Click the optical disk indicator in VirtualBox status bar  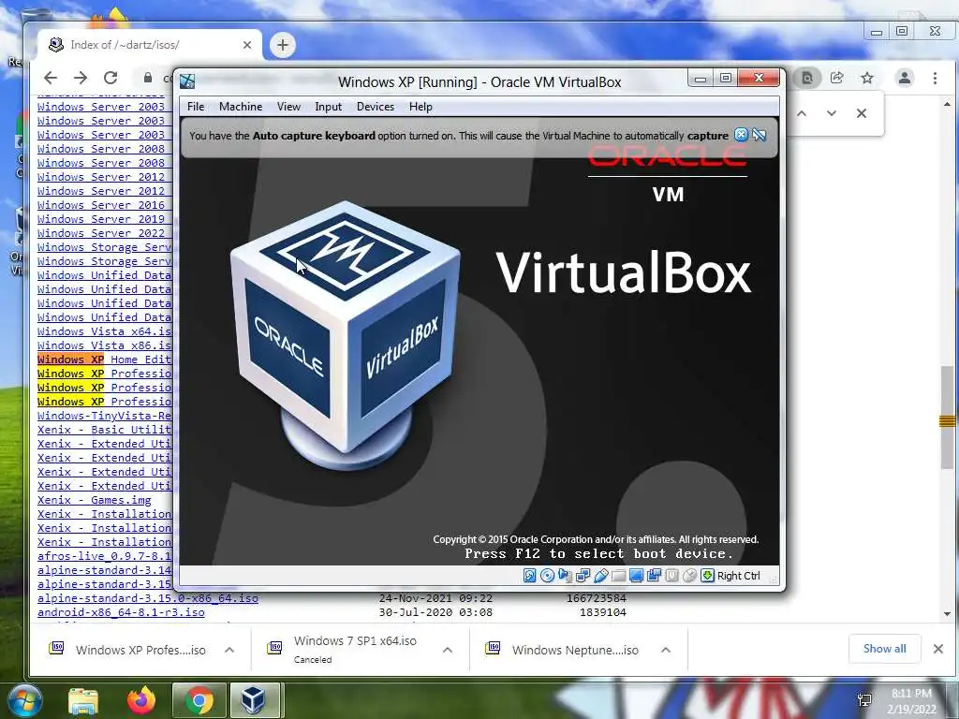point(547,576)
